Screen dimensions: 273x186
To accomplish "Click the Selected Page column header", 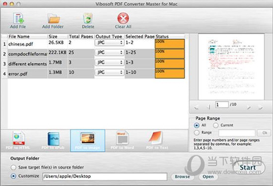I will 140,36.
